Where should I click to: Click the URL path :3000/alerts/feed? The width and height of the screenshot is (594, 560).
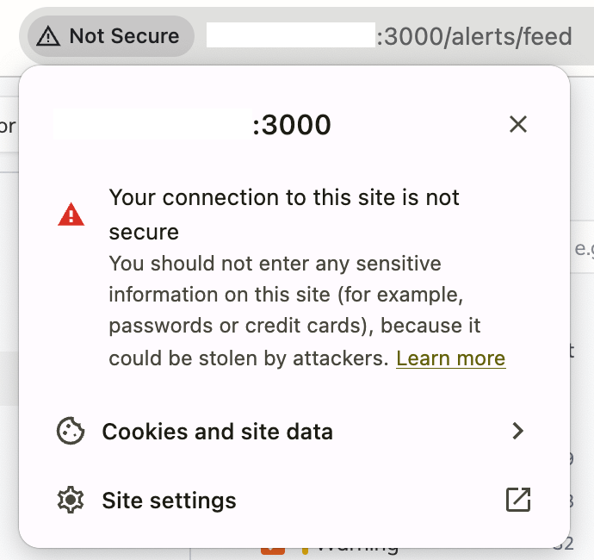(474, 36)
